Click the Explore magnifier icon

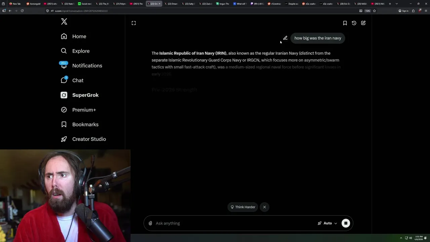point(64,51)
